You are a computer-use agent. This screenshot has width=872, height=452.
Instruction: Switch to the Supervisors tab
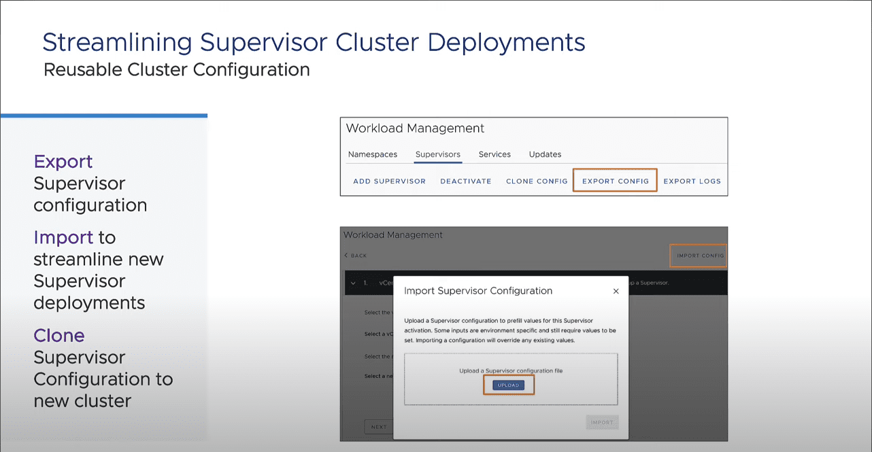point(438,154)
